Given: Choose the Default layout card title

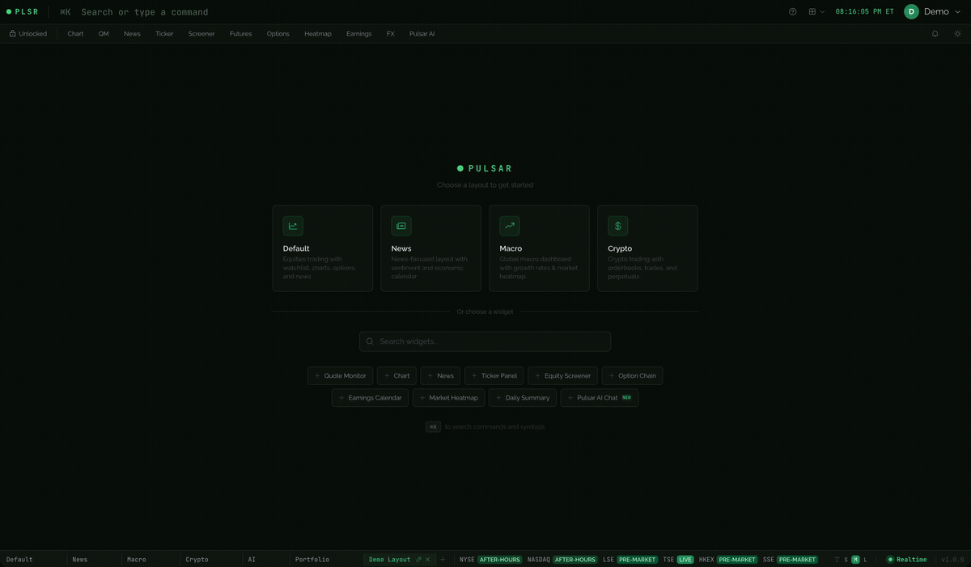Looking at the screenshot, I should [x=296, y=248].
